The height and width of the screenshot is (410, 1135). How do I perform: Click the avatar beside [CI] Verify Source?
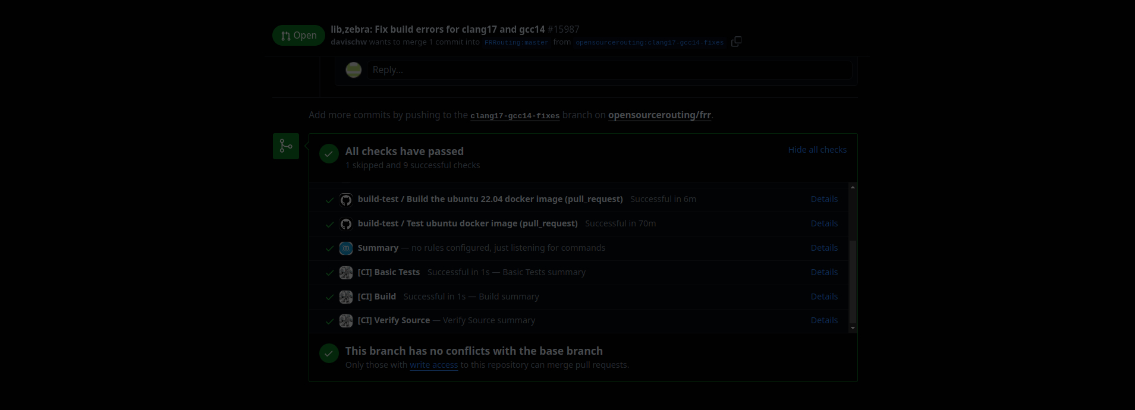click(346, 321)
